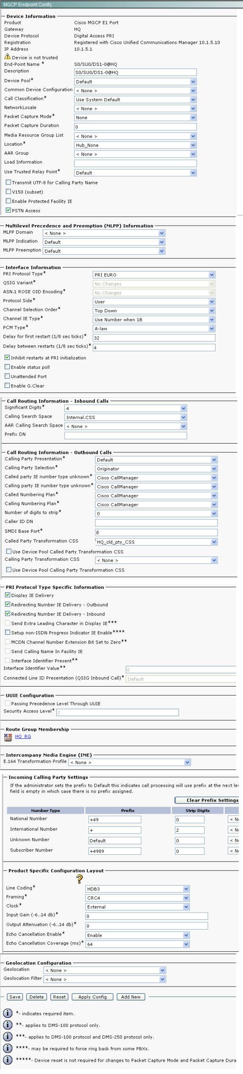Click the Description input field
This screenshot has height=1074, width=243.
pyautogui.click(x=135, y=72)
